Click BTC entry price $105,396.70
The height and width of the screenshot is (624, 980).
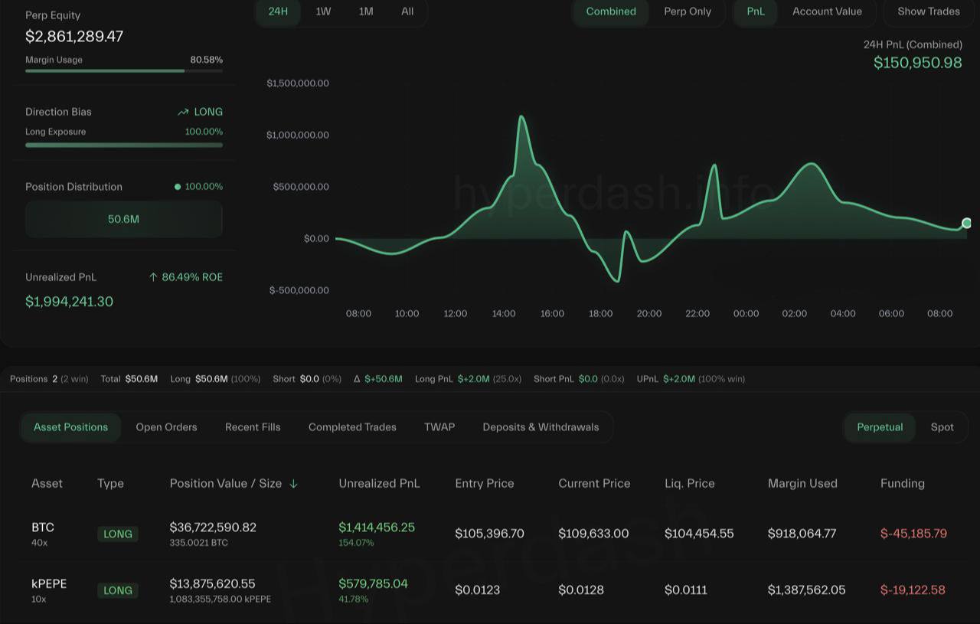click(489, 534)
